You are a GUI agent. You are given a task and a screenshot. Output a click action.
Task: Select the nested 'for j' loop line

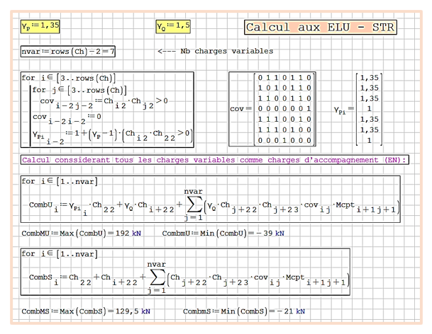pyautogui.click(x=79, y=91)
